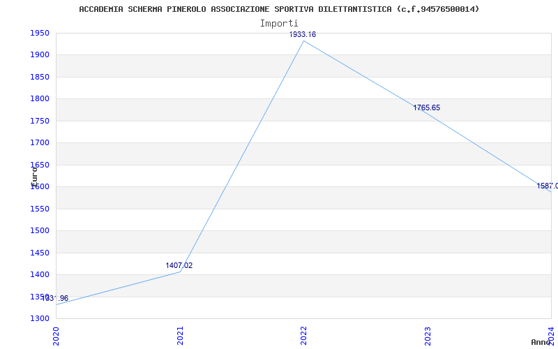Select data label 1933.16
Image resolution: width=558 pixels, height=349 pixels.
coord(303,34)
